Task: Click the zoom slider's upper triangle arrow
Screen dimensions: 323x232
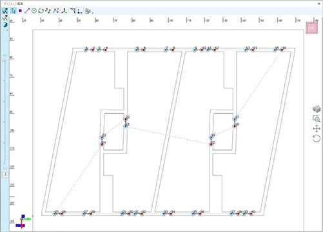Action: click(x=5, y=55)
